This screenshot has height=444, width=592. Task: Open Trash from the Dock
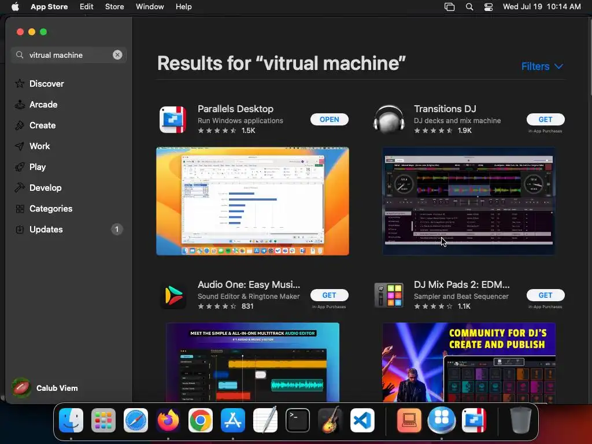[x=521, y=420]
